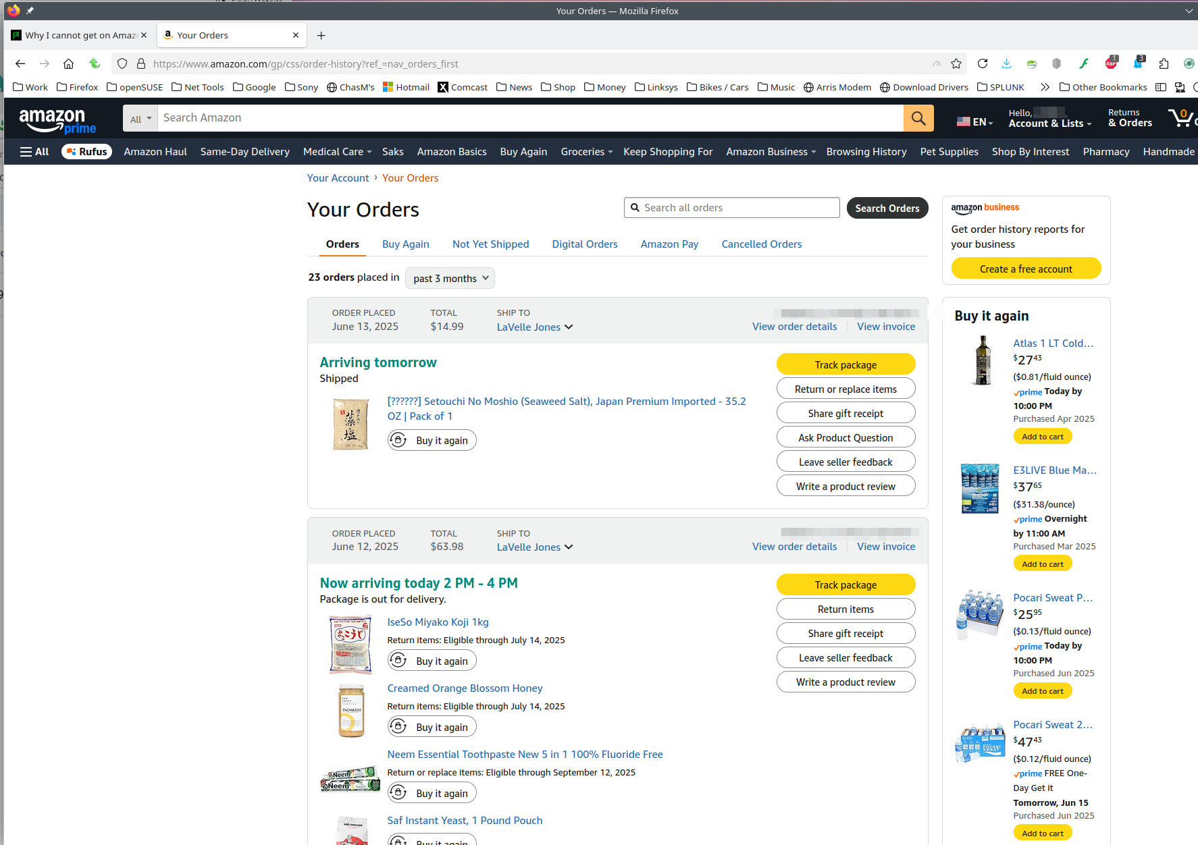Click the orange search magnifier button
This screenshot has height=845, width=1198.
(918, 118)
